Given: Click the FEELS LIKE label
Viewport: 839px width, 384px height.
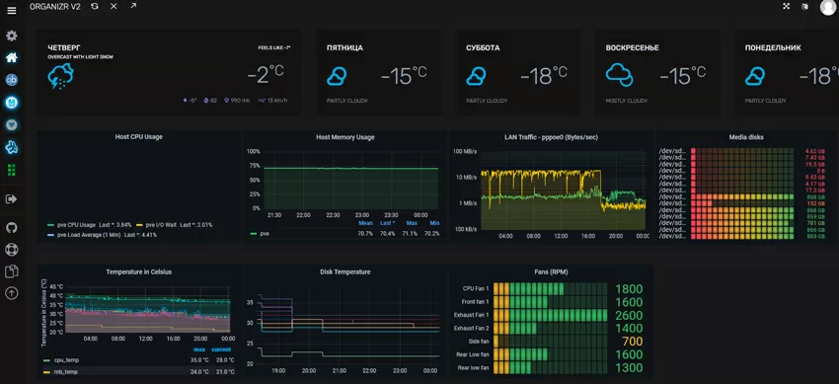Looking at the screenshot, I should (274, 47).
